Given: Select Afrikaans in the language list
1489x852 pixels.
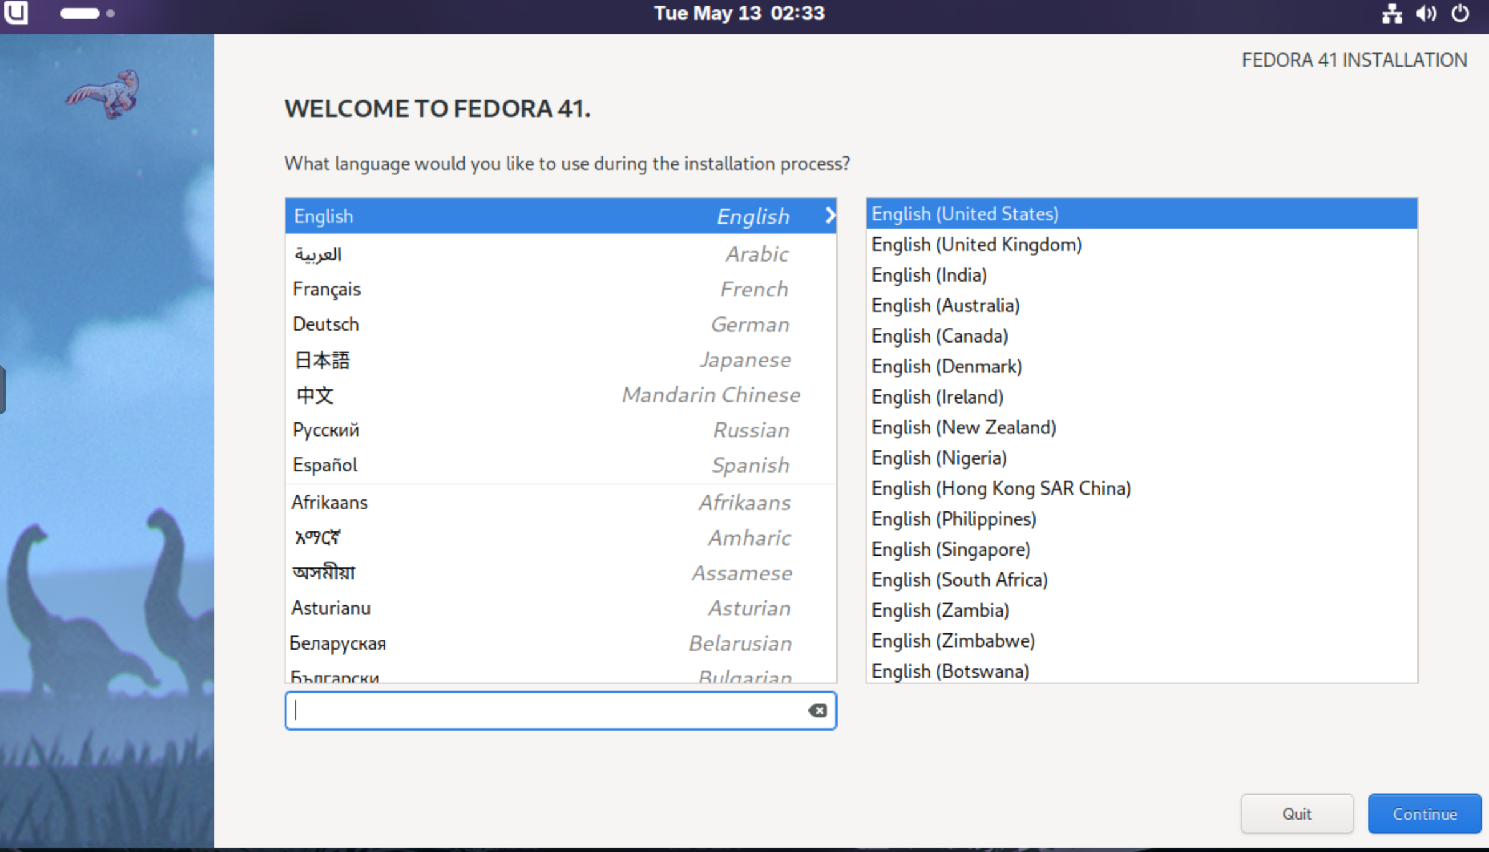Looking at the screenshot, I should 560,502.
